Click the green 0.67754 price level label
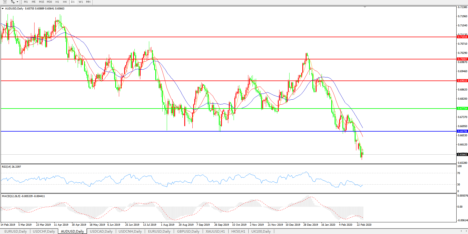 coord(462,109)
